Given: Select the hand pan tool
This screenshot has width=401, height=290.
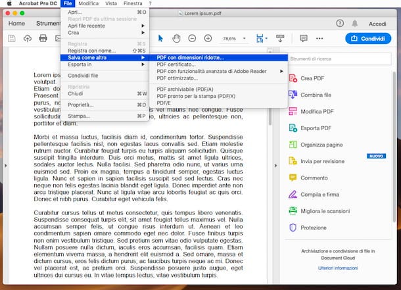Looking at the screenshot, I should click(176, 38).
